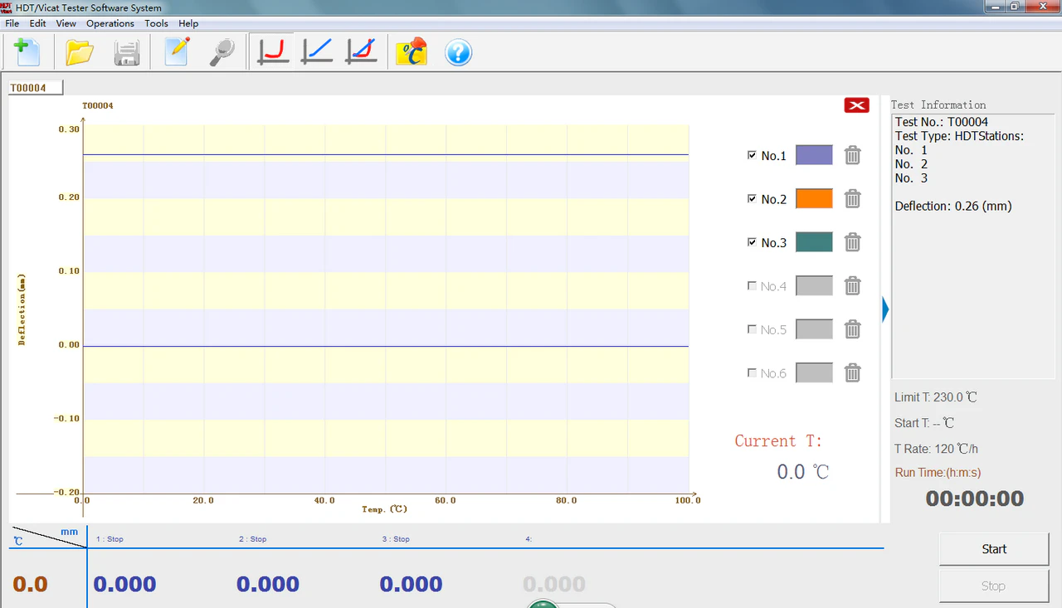Image resolution: width=1062 pixels, height=608 pixels.
Task: Select the blue line chart icon
Action: pyautogui.click(x=317, y=52)
